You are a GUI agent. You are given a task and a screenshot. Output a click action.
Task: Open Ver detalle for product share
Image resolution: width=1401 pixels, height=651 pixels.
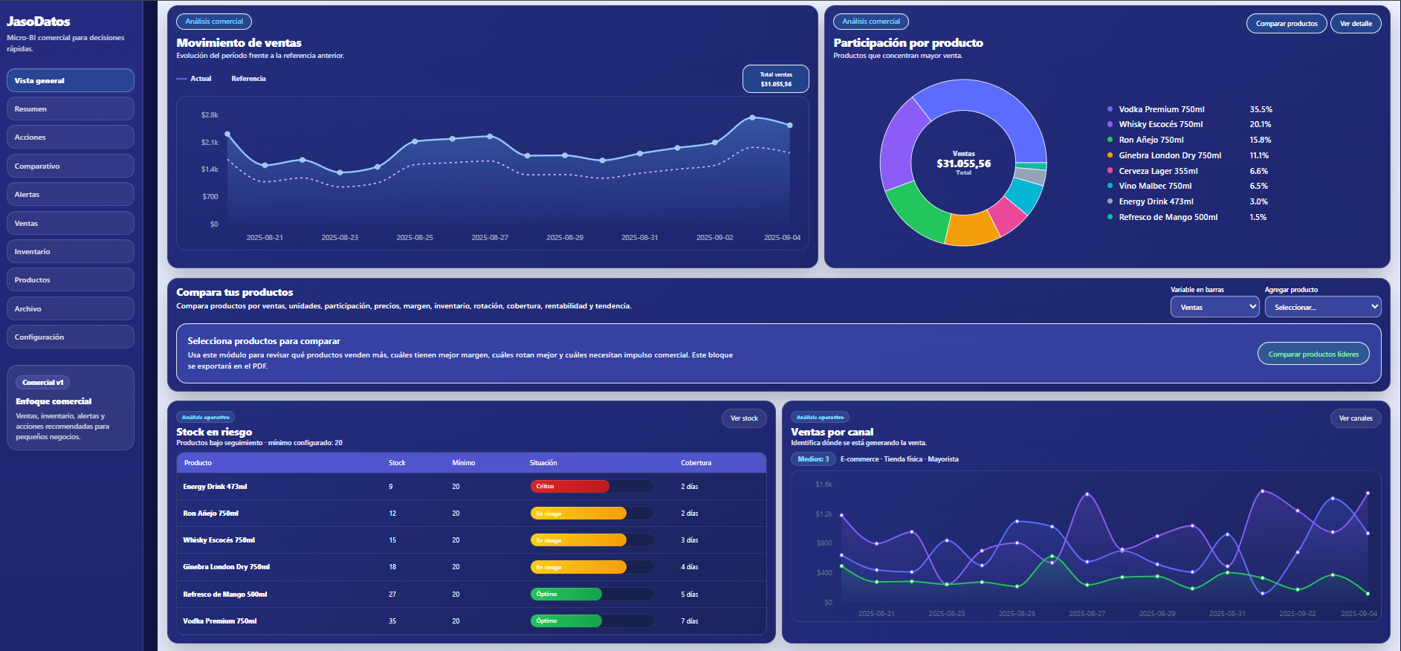1356,24
